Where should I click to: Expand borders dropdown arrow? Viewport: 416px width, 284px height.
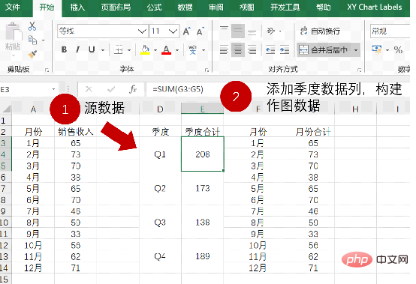pos(129,50)
